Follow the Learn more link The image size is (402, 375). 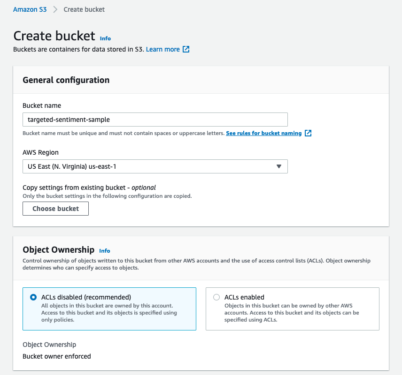coord(162,49)
